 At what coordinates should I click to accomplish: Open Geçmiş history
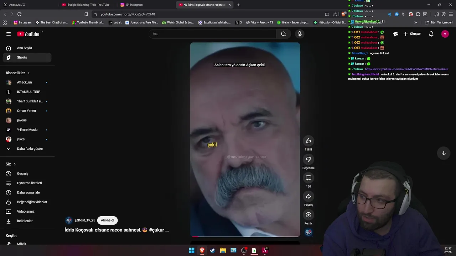tap(27, 174)
